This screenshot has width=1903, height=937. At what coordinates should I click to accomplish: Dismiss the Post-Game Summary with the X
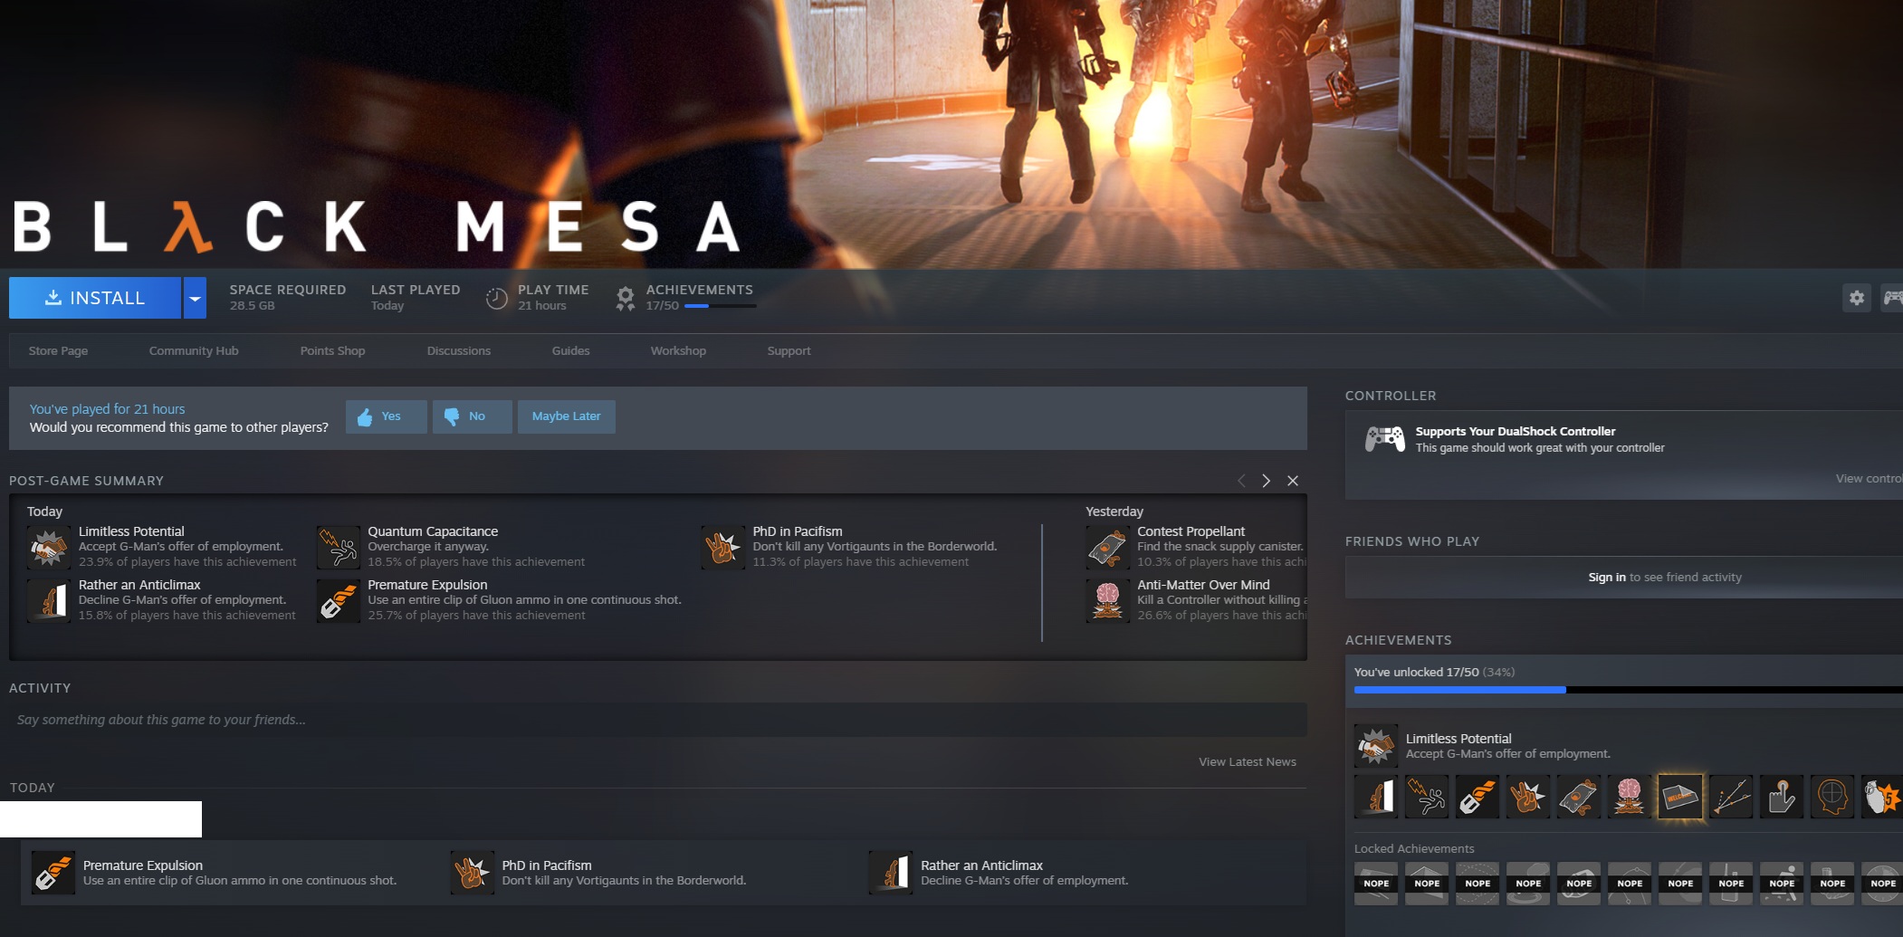[1293, 481]
